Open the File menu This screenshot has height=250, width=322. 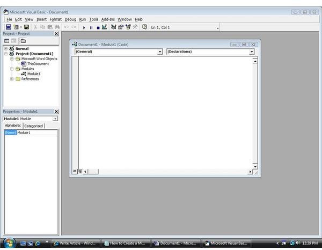coord(9,19)
